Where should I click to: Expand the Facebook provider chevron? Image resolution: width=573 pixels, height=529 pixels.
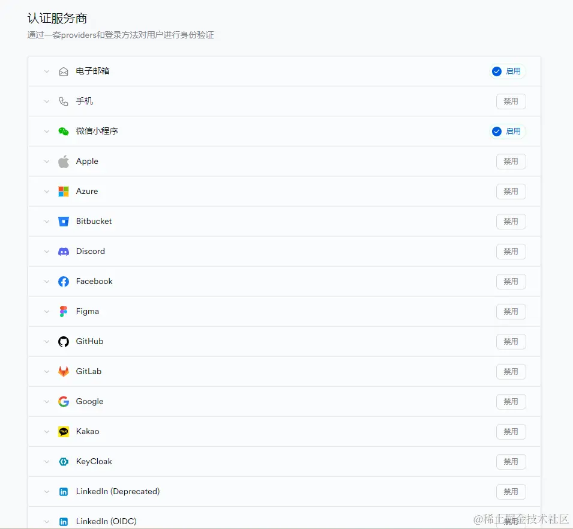47,282
